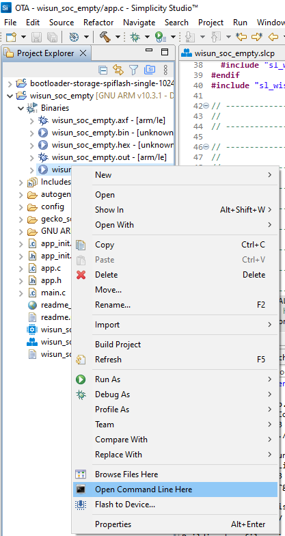Collapse the Binaries tree folder
Image resolution: width=285 pixels, height=536 pixels.
tap(21, 108)
